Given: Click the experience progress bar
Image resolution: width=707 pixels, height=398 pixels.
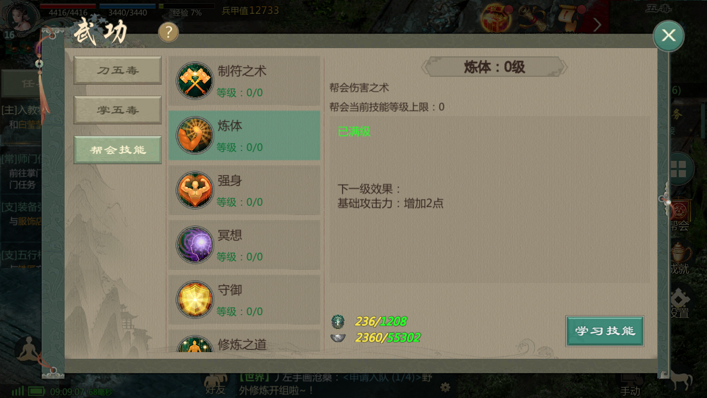Looking at the screenshot, I should (187, 6).
